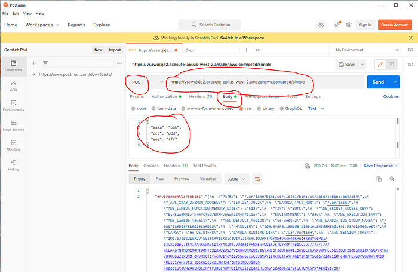Open the Monitors sidebar panel
418x272 pixels.
pos(13,145)
